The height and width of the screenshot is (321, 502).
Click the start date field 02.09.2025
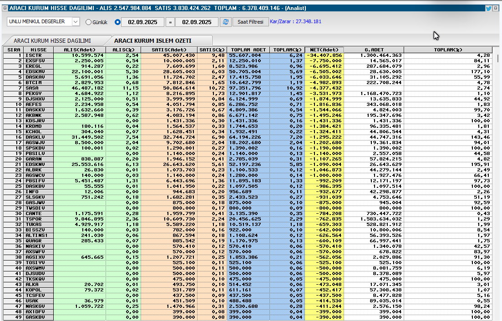tap(142, 22)
